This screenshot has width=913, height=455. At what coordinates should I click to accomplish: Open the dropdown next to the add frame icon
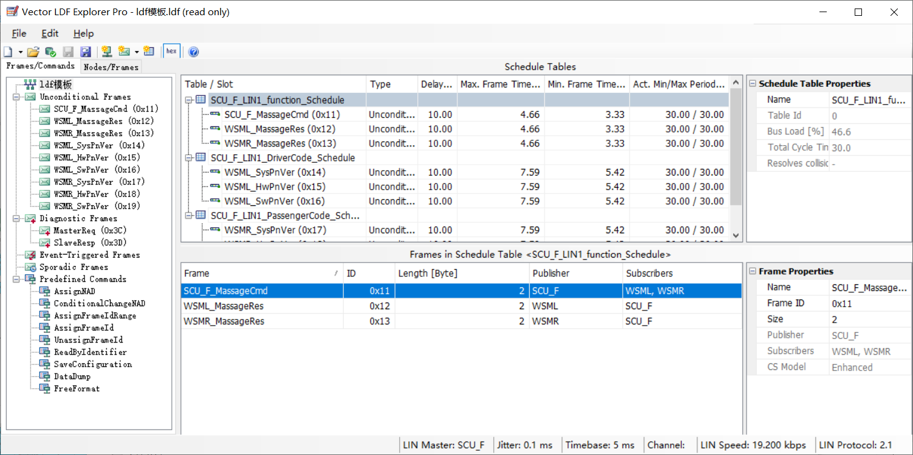point(137,51)
